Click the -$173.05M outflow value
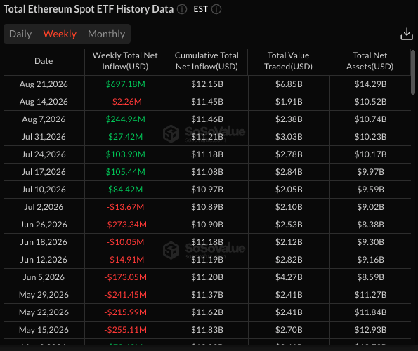The image size is (418, 351). coord(125,277)
